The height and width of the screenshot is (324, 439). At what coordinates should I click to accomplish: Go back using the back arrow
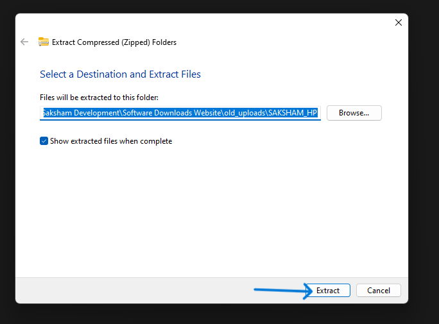[x=24, y=42]
